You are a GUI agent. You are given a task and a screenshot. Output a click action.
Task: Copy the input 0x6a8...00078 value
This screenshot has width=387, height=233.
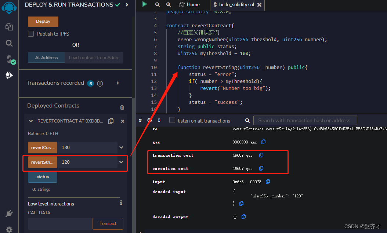point(268,182)
